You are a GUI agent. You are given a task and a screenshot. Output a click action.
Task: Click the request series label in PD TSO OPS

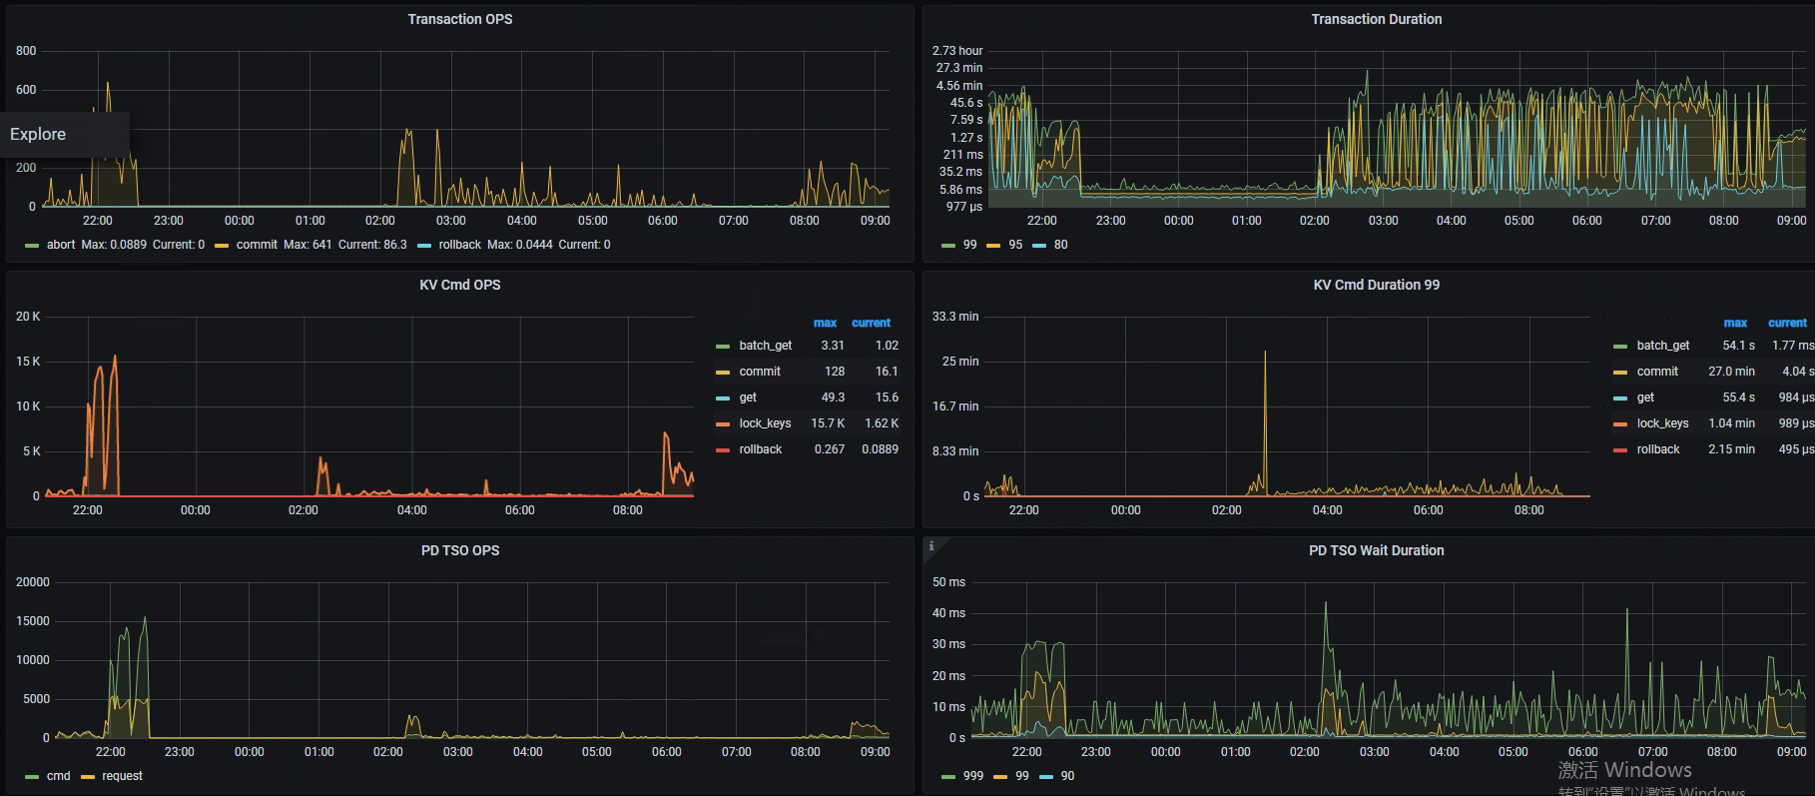point(122,776)
